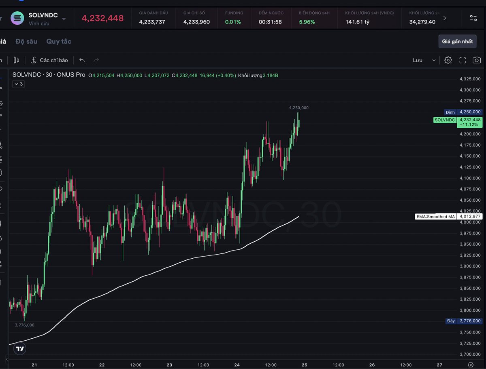486x369 pixels.
Task: Open chart settings gear in toolbar
Action: pos(448,60)
